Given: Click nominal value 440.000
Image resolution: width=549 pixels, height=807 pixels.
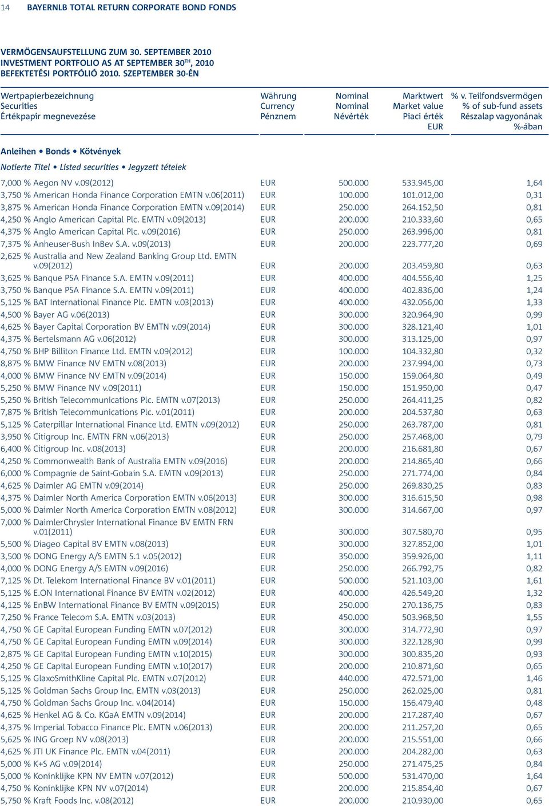Looking at the screenshot, I should pos(353,679).
